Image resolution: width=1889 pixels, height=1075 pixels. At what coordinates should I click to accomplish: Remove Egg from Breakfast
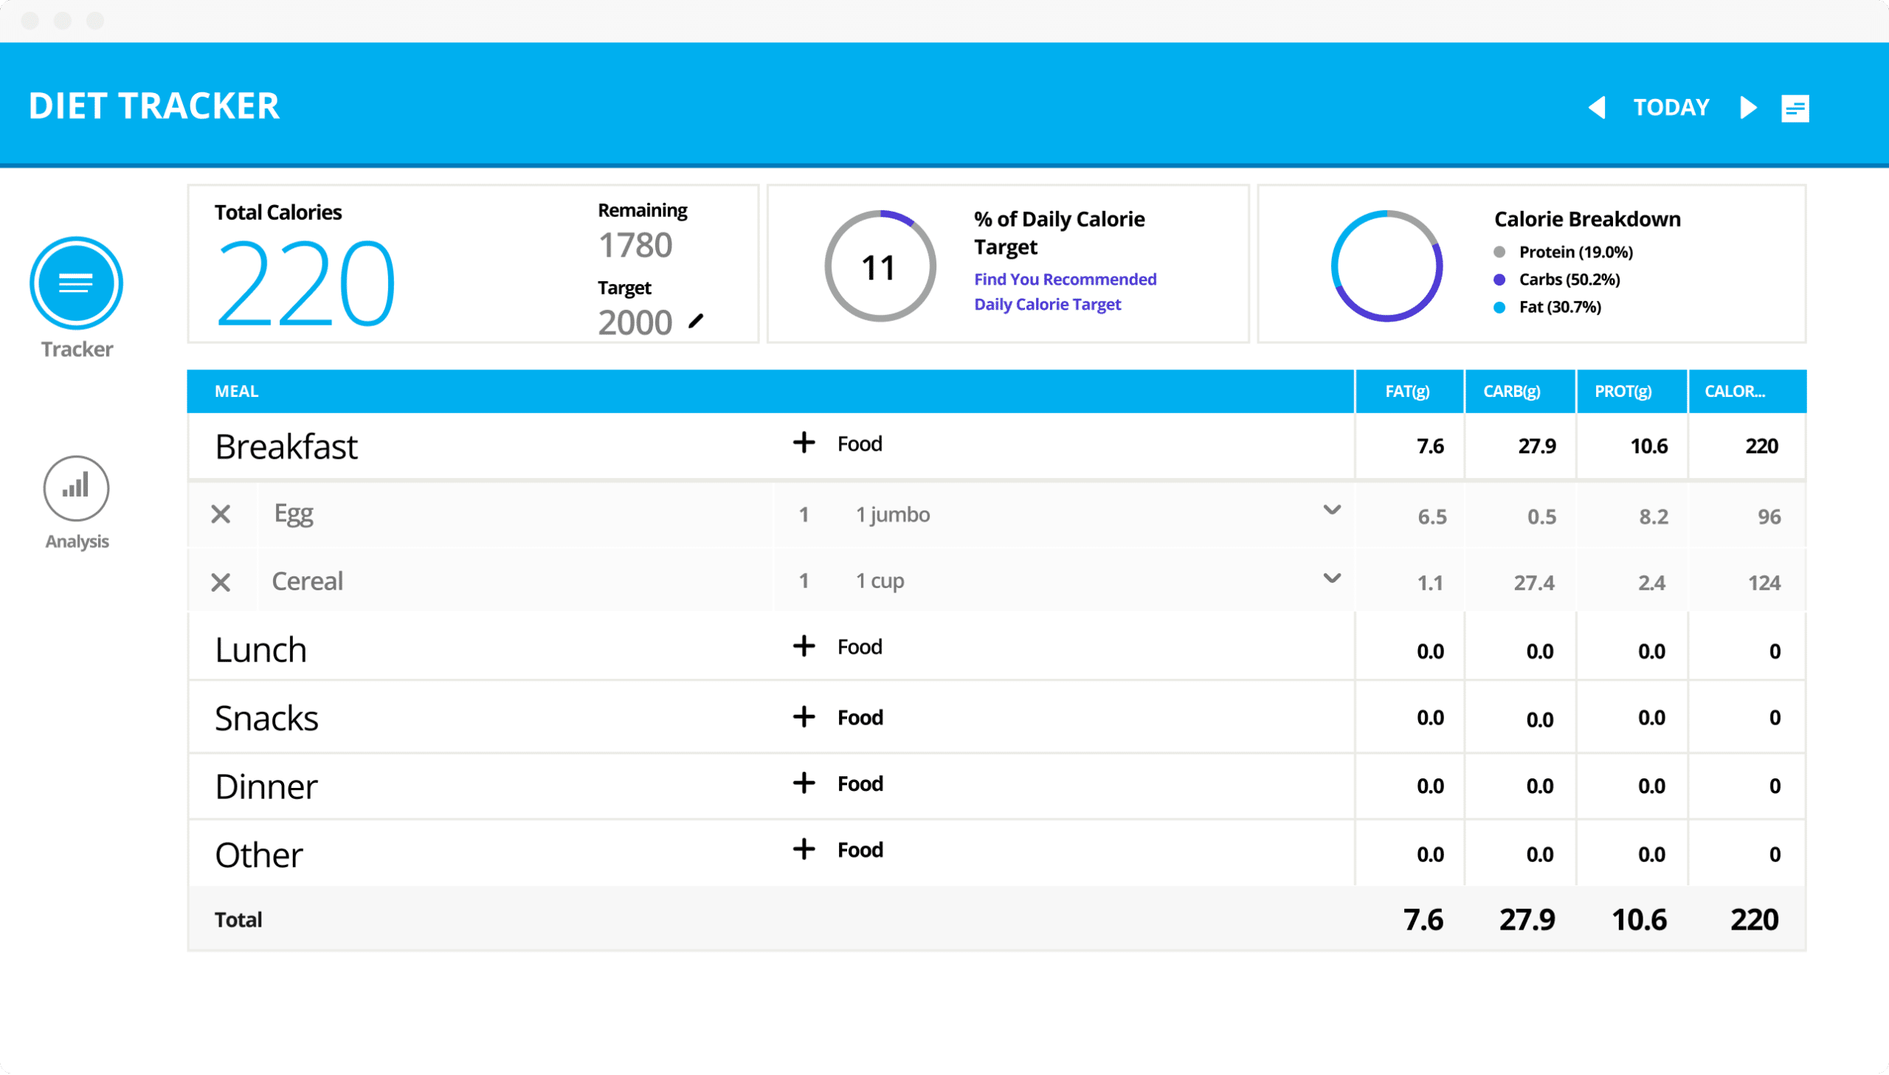tap(221, 514)
